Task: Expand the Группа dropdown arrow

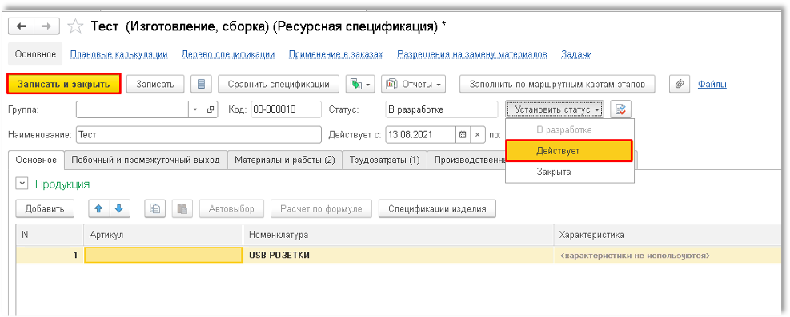Action: (195, 109)
